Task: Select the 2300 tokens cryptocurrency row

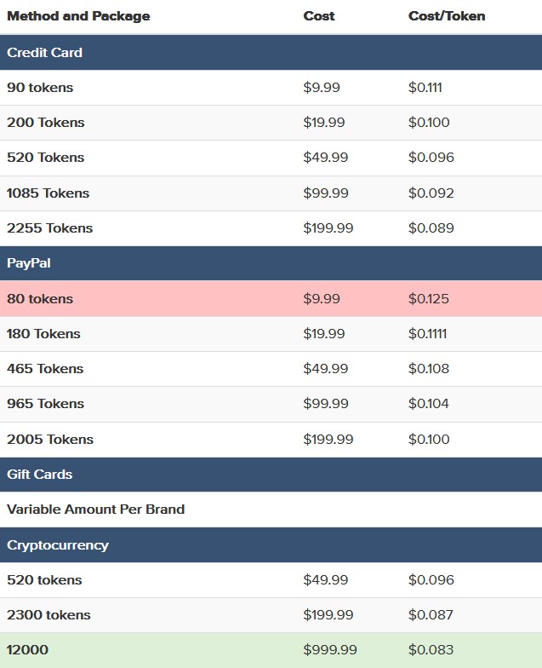Action: pyautogui.click(x=271, y=615)
